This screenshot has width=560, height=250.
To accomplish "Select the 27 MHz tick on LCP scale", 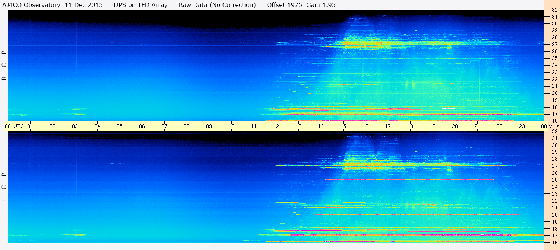I will pyautogui.click(x=554, y=166).
